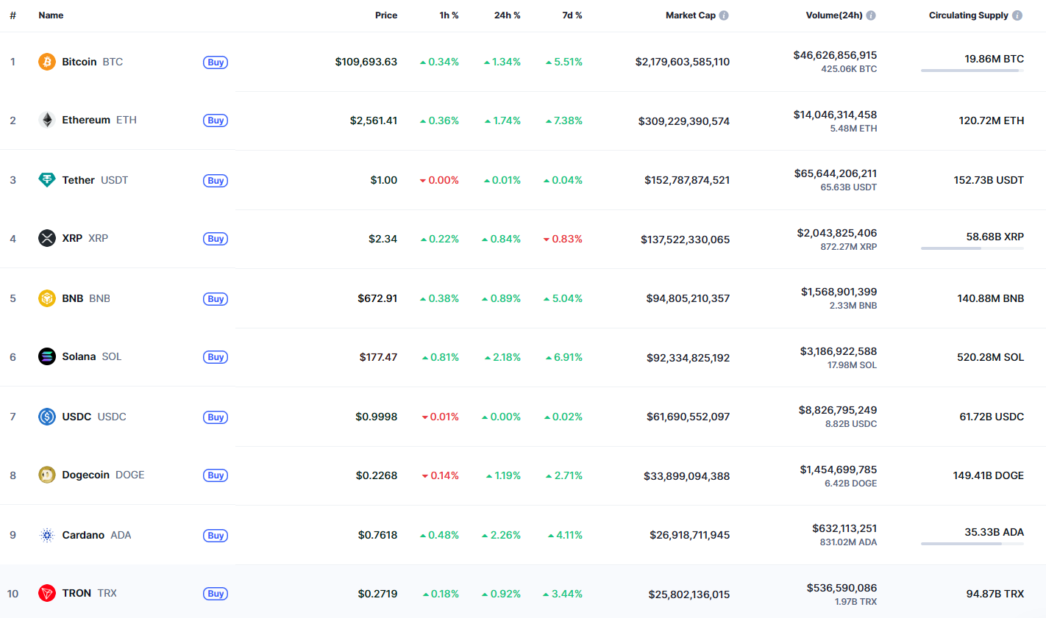Click Bitcoin's circulating supply progress bar

tap(972, 71)
